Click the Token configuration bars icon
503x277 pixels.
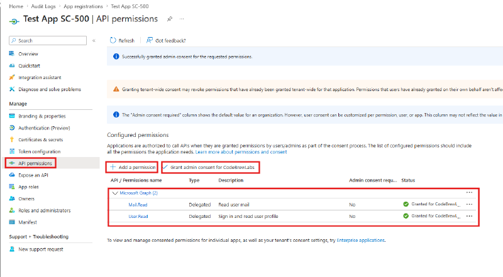click(x=12, y=151)
